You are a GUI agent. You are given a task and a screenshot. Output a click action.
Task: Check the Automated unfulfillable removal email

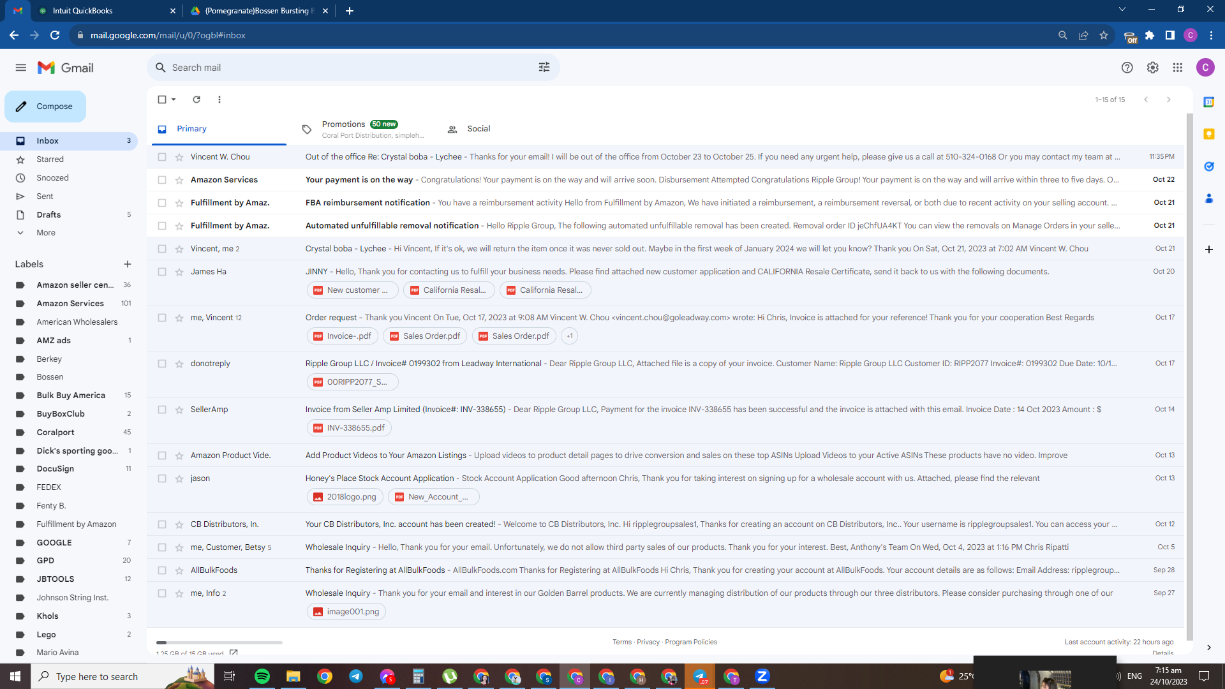pos(162,226)
